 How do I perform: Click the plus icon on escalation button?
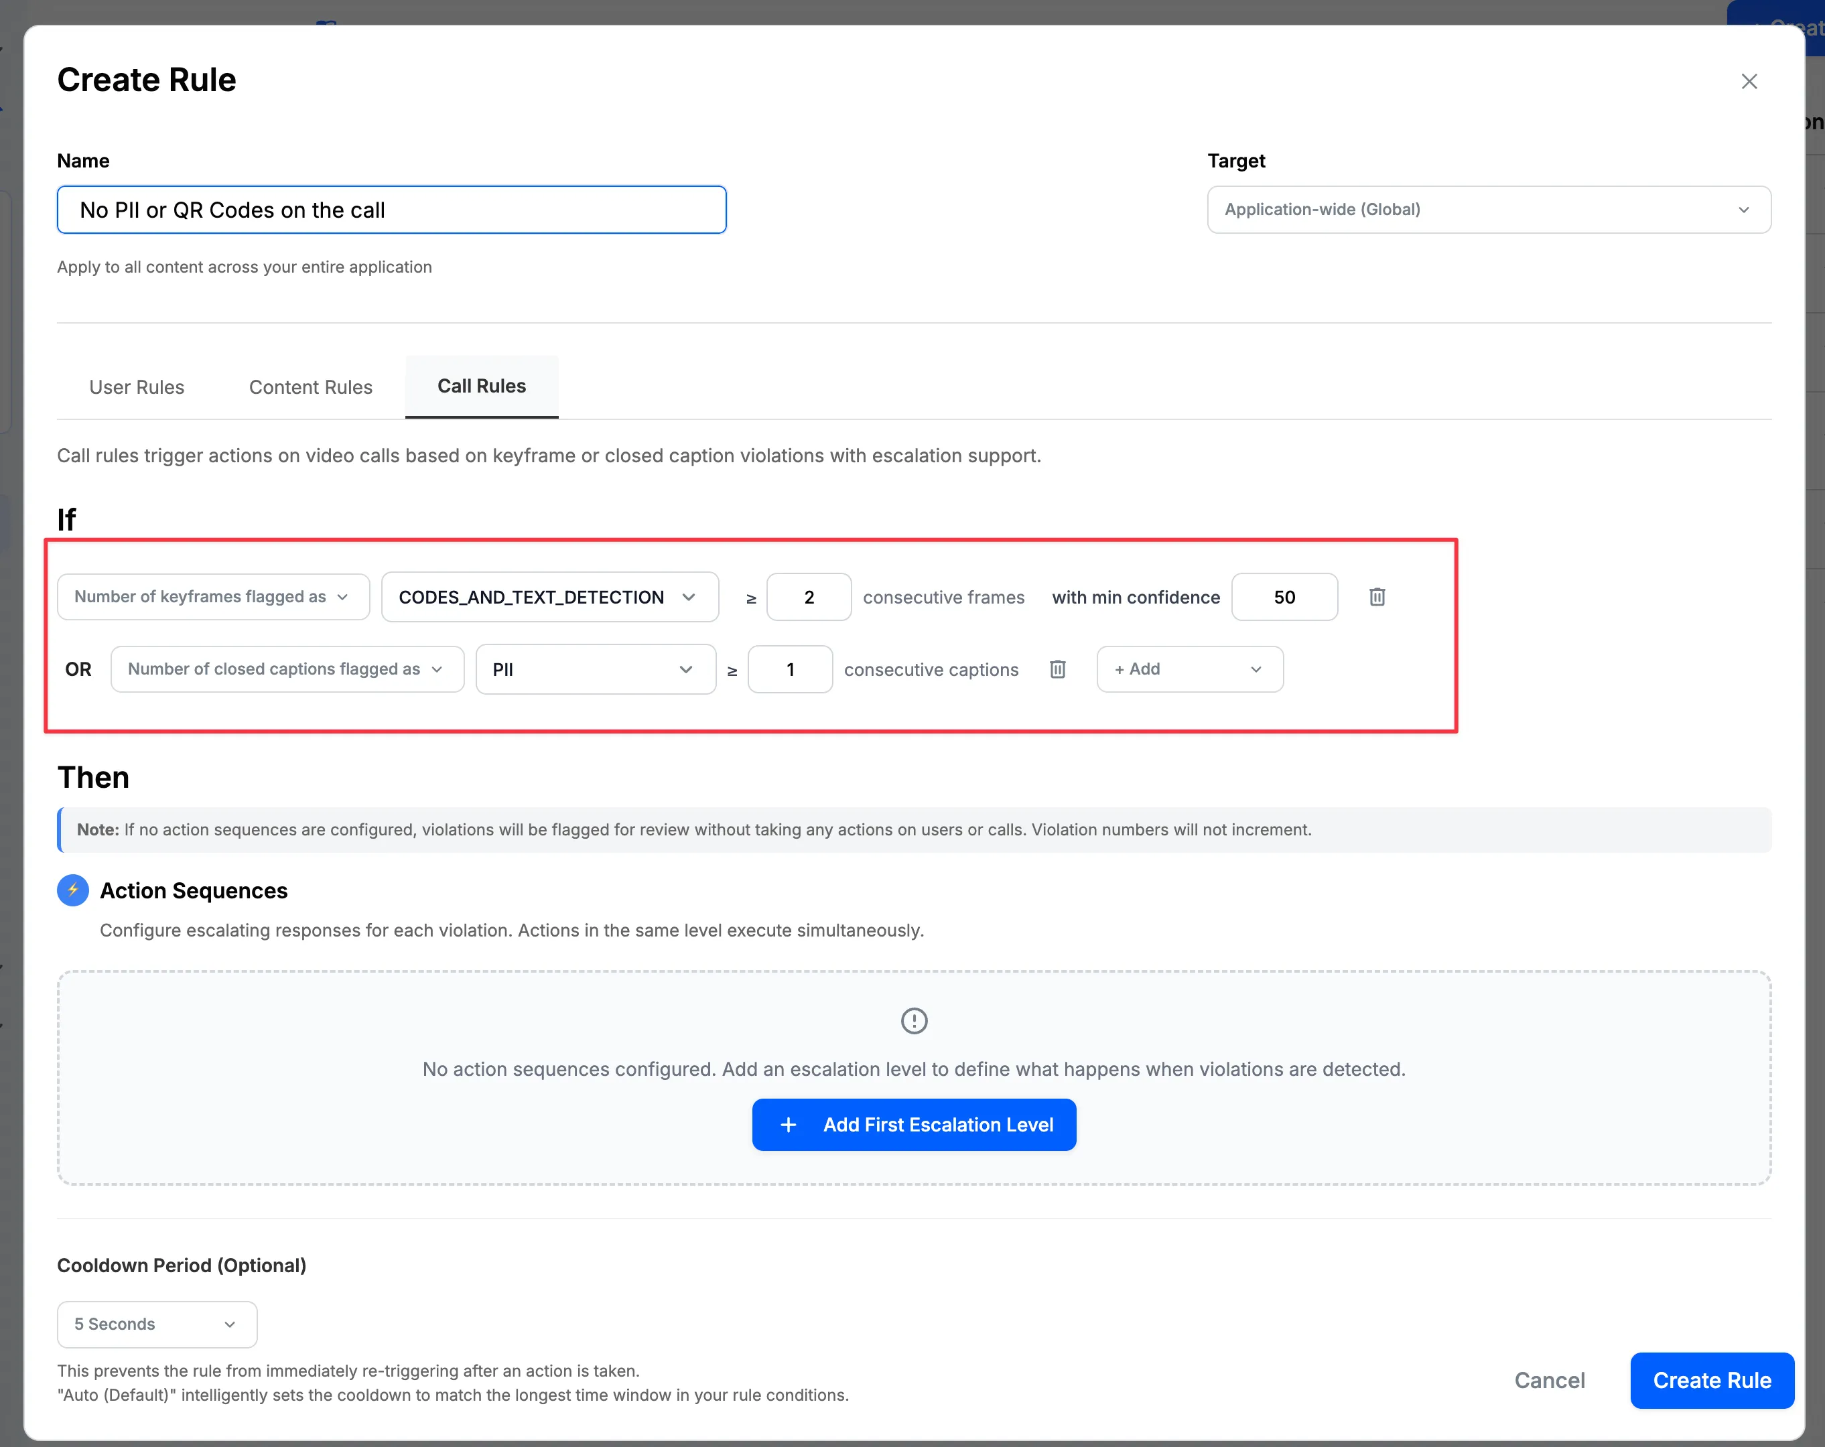(x=788, y=1125)
